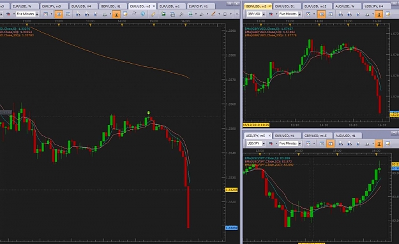The height and width of the screenshot is (244, 399).
Task: Close the active EUR/USD, m5 tab
Action: pyautogui.click(x=154, y=6)
